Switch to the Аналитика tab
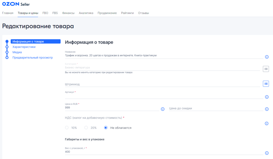273x159 pixels. [86, 13]
